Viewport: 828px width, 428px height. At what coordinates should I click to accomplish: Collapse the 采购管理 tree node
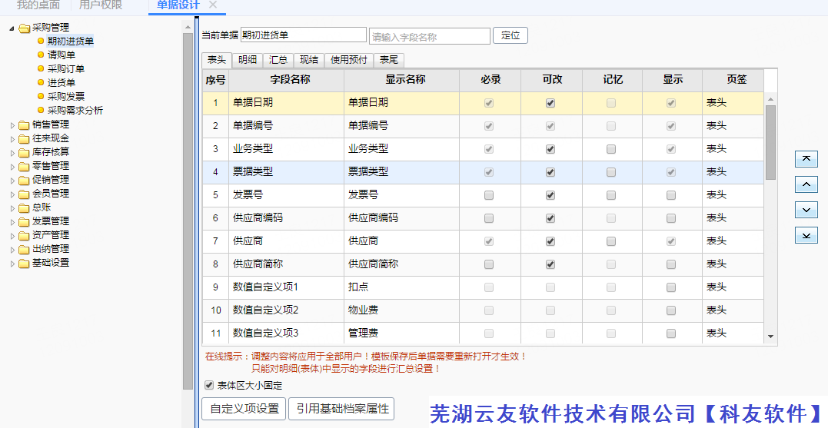[12, 28]
